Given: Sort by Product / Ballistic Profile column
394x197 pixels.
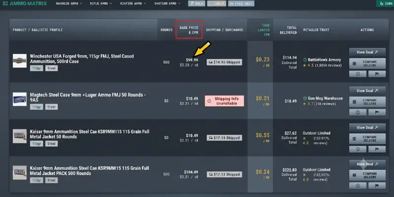Looking at the screenshot, I should (x=38, y=30).
